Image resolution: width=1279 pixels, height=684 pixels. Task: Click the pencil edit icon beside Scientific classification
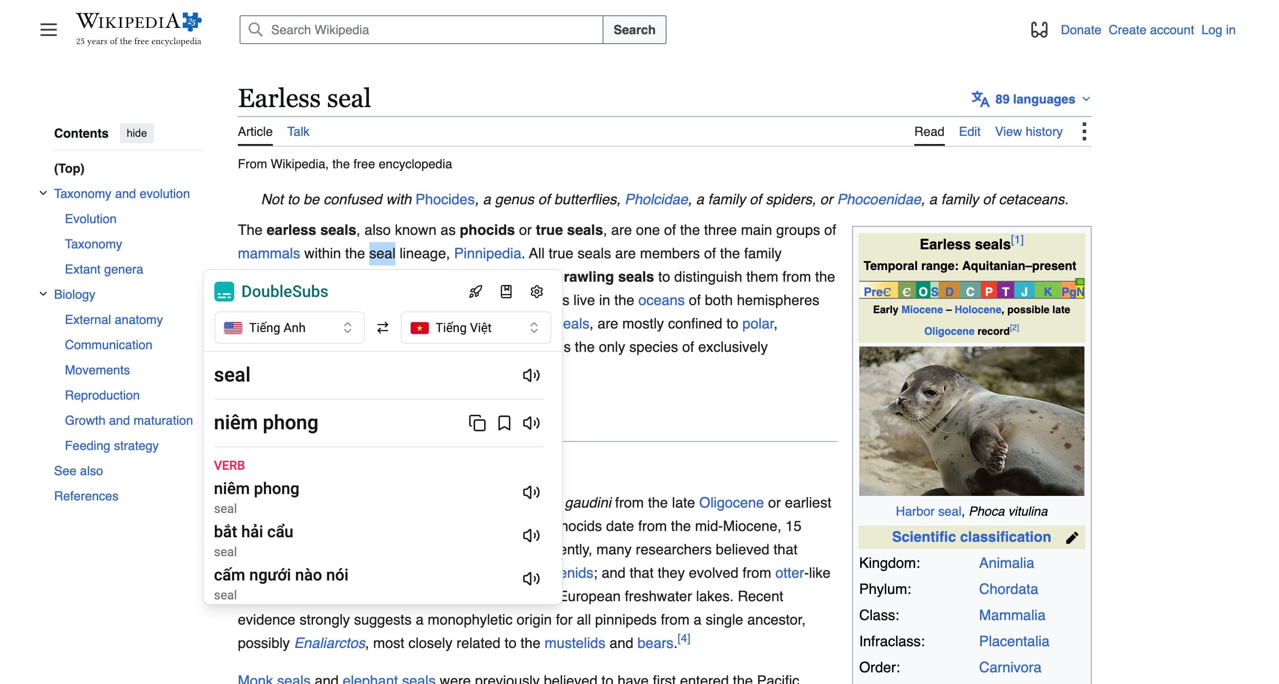pos(1072,538)
